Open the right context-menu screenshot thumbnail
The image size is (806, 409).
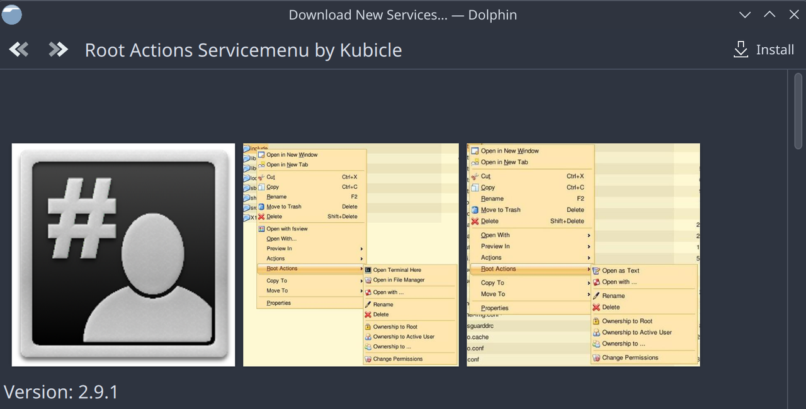point(583,255)
